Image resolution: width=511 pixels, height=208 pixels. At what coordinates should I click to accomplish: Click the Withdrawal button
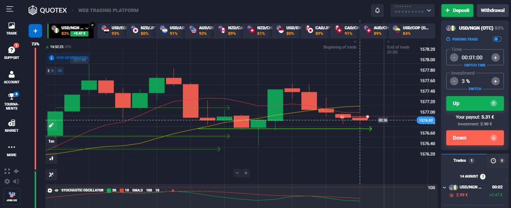[x=493, y=10]
